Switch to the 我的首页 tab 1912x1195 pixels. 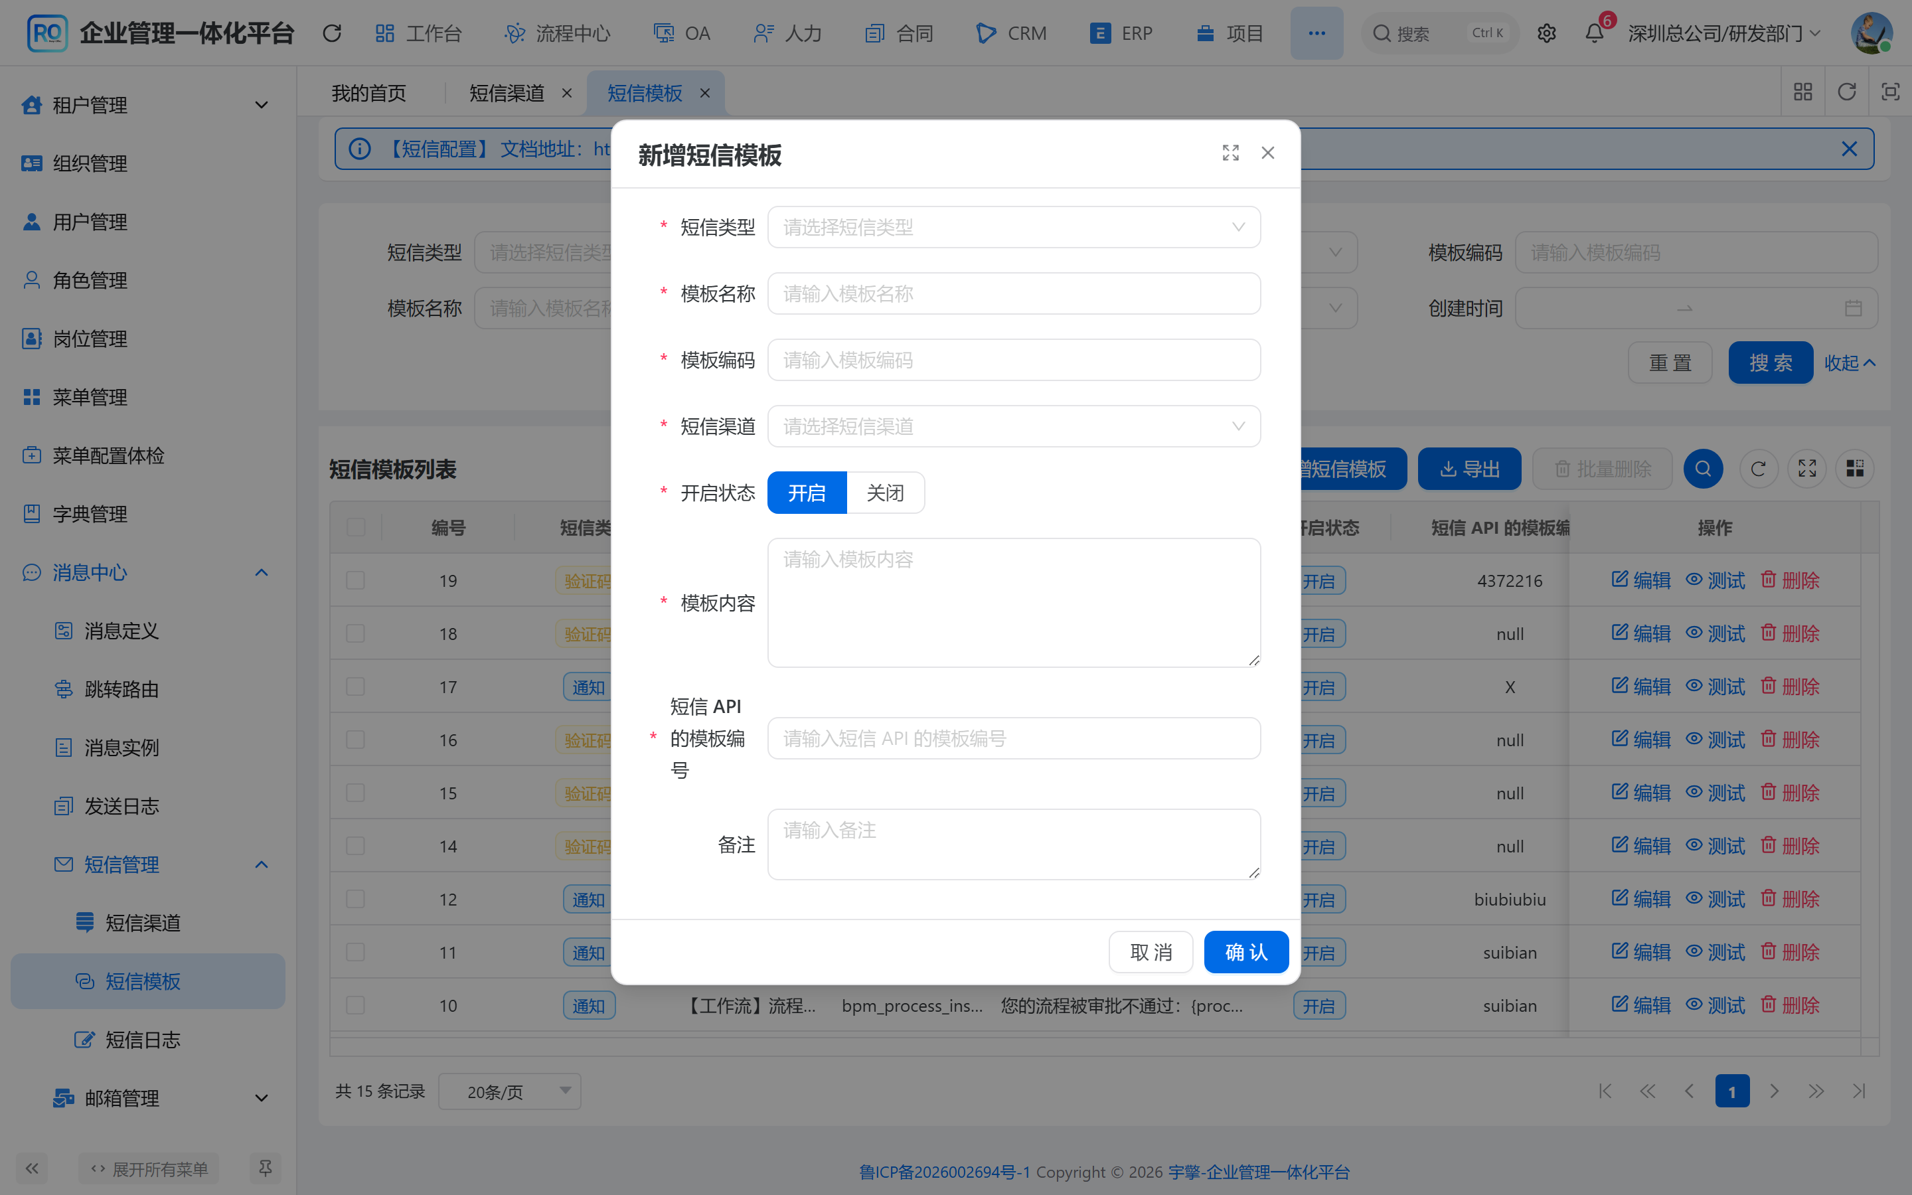click(x=368, y=93)
